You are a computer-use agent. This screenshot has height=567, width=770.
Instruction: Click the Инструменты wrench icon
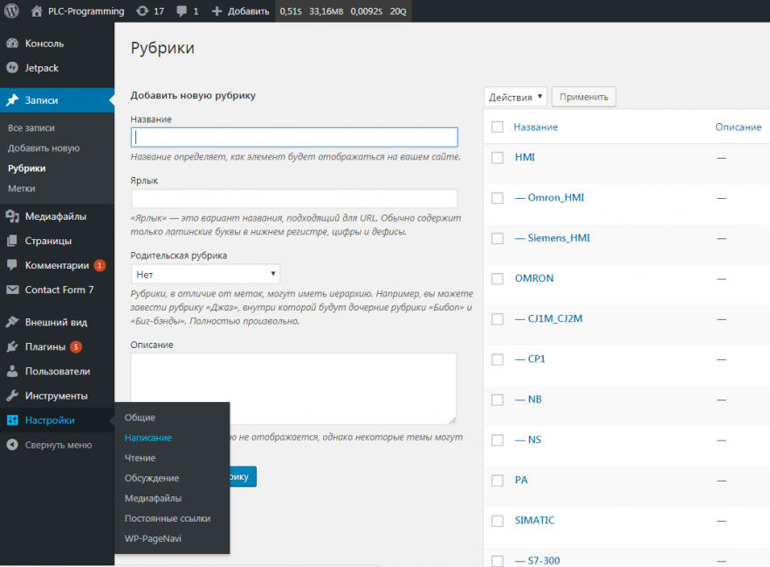(12, 395)
